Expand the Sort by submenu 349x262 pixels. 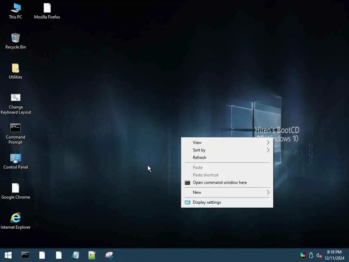click(x=227, y=150)
